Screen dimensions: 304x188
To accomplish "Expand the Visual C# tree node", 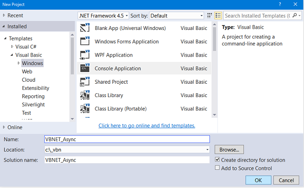I will 12,46.
